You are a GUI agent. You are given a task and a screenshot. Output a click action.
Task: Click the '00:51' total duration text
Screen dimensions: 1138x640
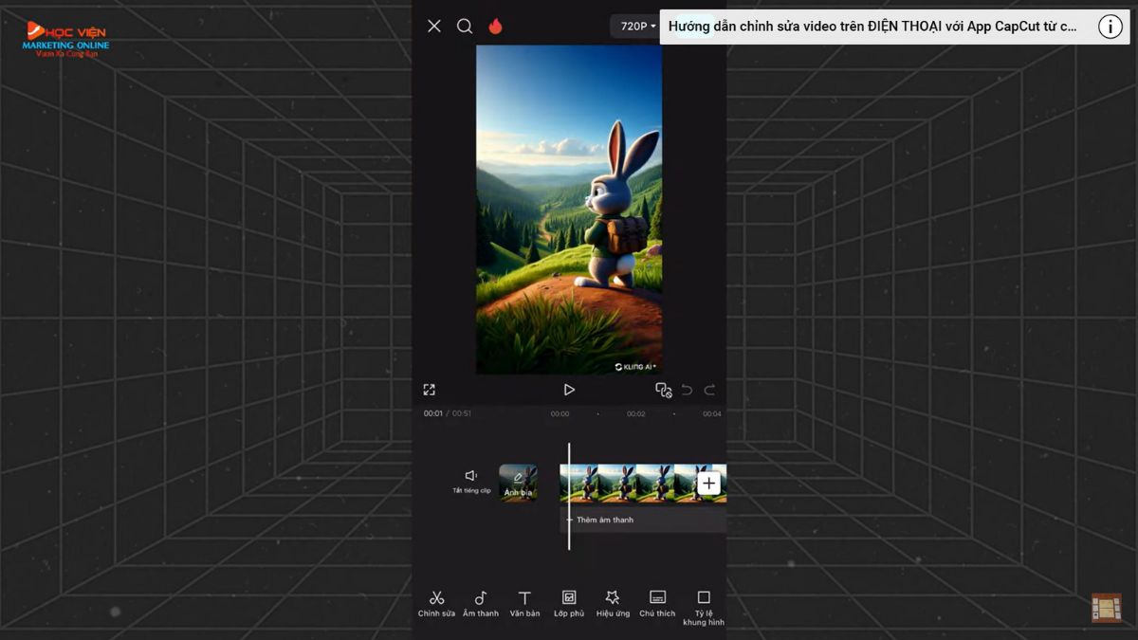(462, 413)
